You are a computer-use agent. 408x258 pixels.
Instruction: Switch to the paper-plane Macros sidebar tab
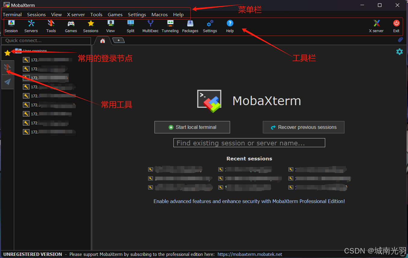tap(8, 82)
